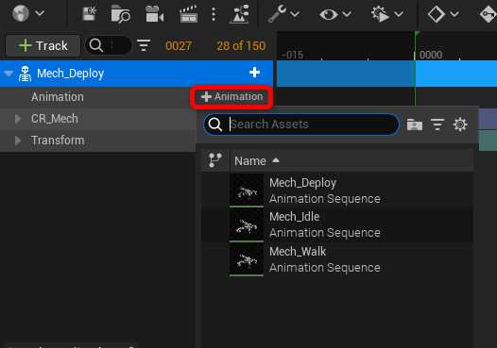This screenshot has width=497, height=348.
Task: Click the Name column sort arrow
Action: tap(276, 160)
